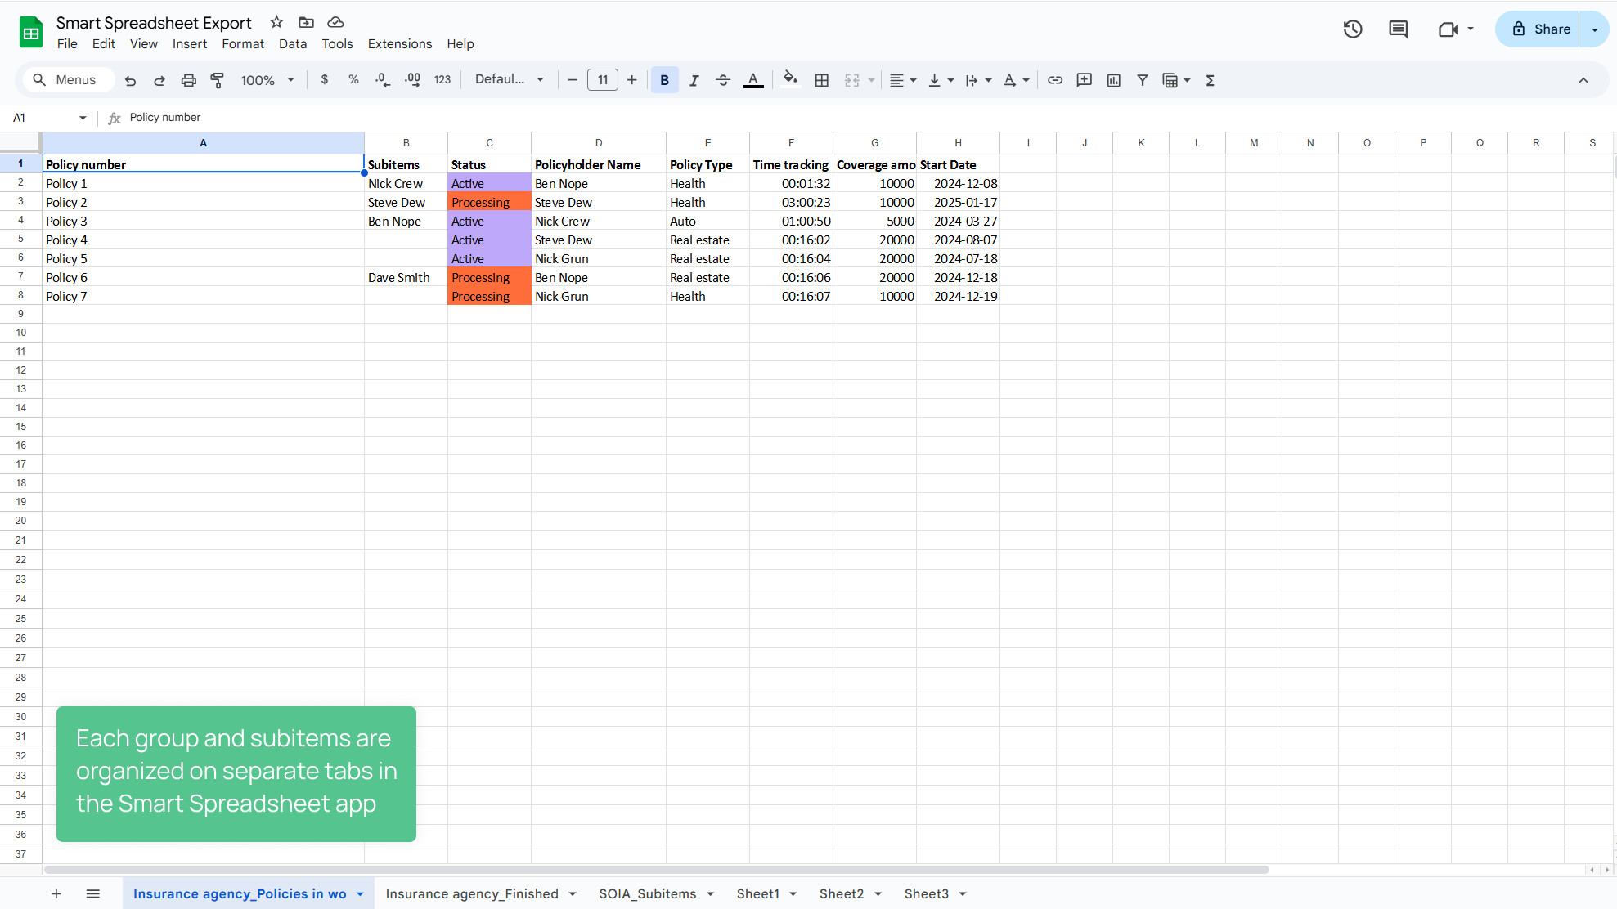Switch to SOIA_Subitems tab

click(648, 893)
